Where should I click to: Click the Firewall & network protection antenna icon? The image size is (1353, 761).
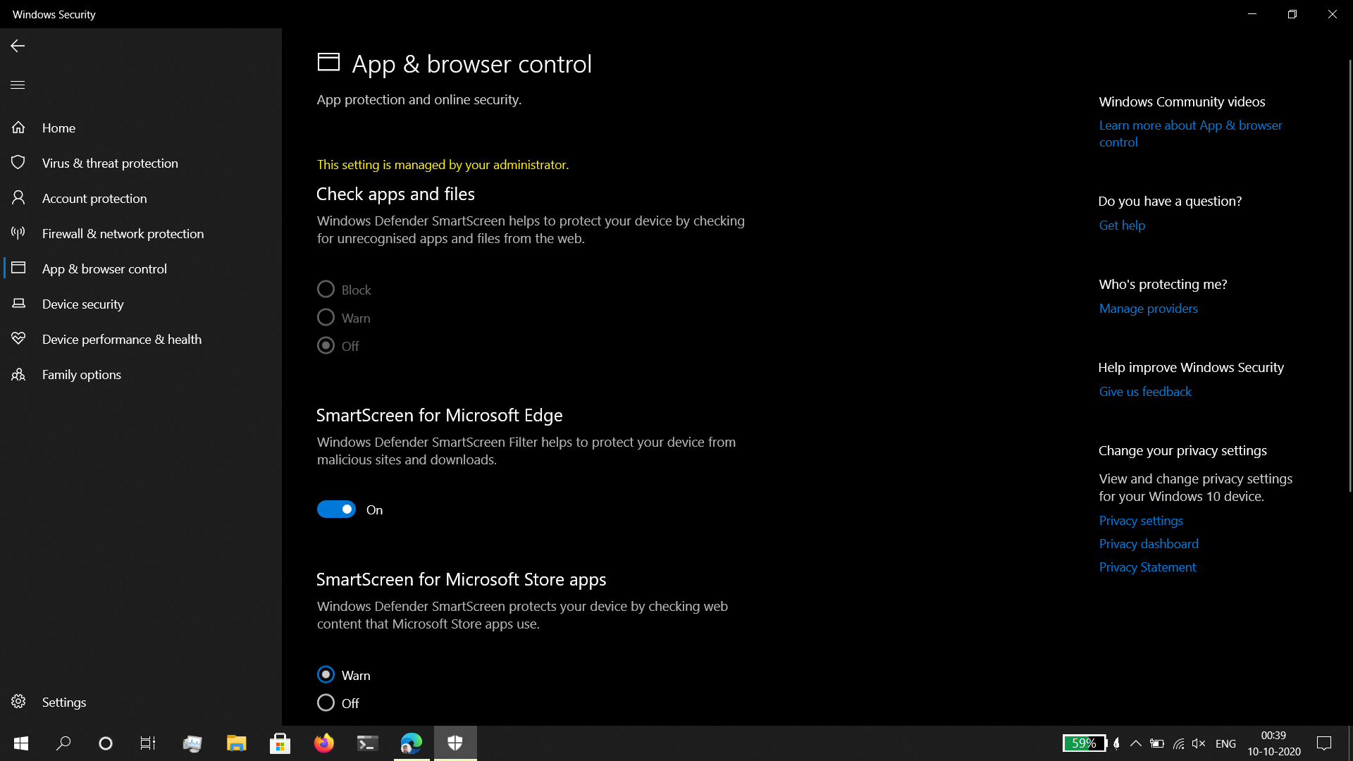[x=18, y=233]
